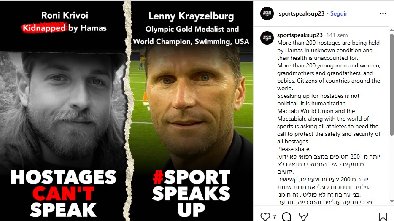Click the caption scrollbar down arrow
The image size is (394, 221).
[x=391, y=202]
